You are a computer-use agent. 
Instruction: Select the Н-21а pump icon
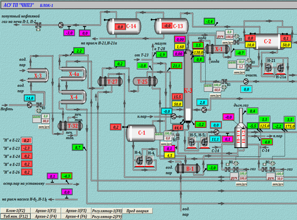coord(280,69)
